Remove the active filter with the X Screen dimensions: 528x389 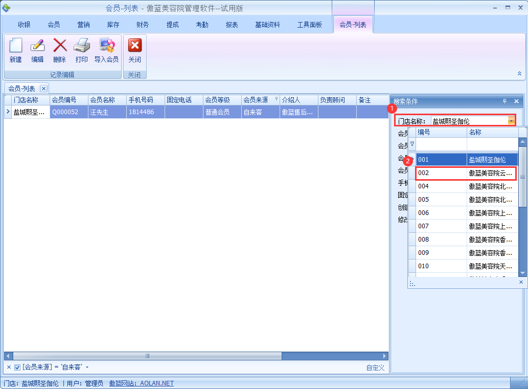click(x=9, y=367)
